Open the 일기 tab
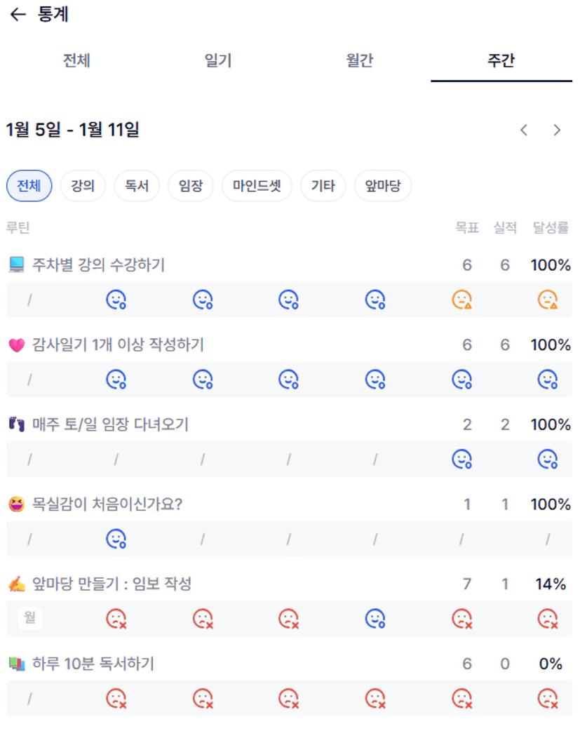This screenshot has width=580, height=731. 218,61
